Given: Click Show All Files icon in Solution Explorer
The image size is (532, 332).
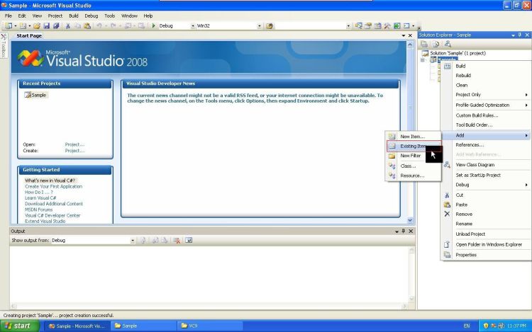Looking at the screenshot, I should [x=436, y=44].
